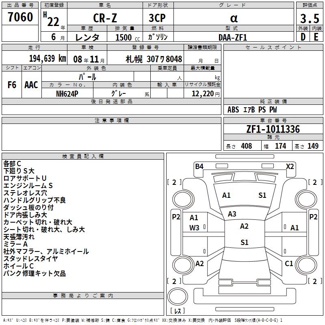The width and height of the screenshot is (325, 325).
Task: Select the interior grade E cell
Action: 316,37
